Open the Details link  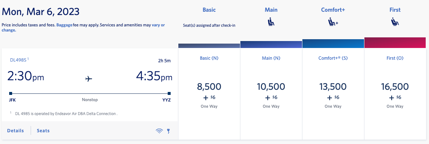tap(15, 130)
